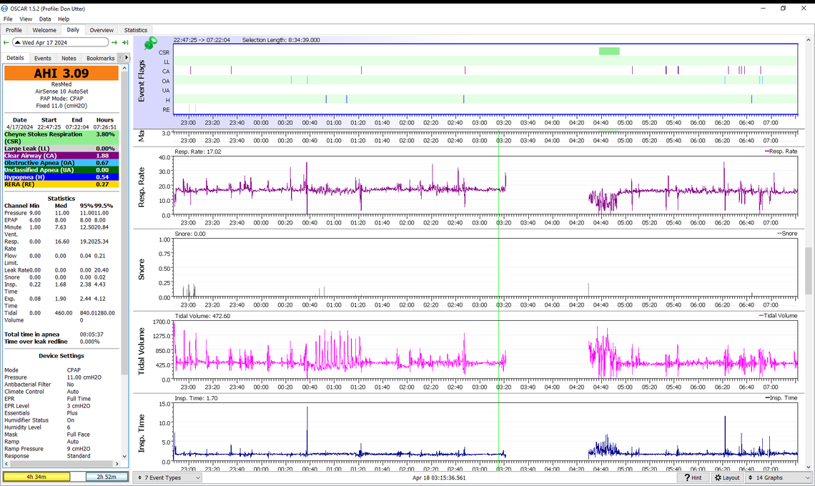
Task: Click the AHI 3.09 orange banner
Action: 61,74
